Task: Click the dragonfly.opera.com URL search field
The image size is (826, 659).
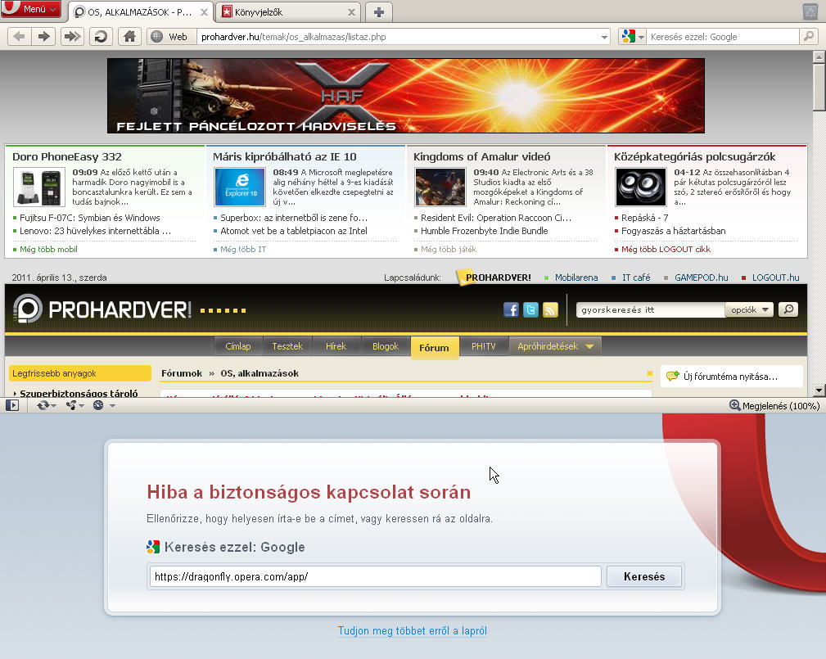Action: tap(375, 576)
